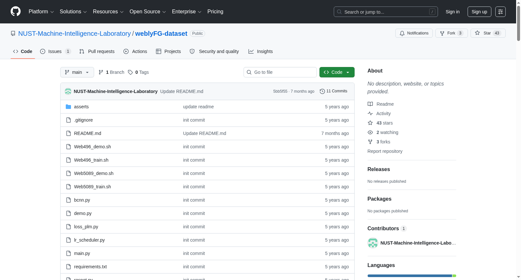This screenshot has height=280, width=521.
Task: View the 2 watching link
Action: click(x=383, y=132)
